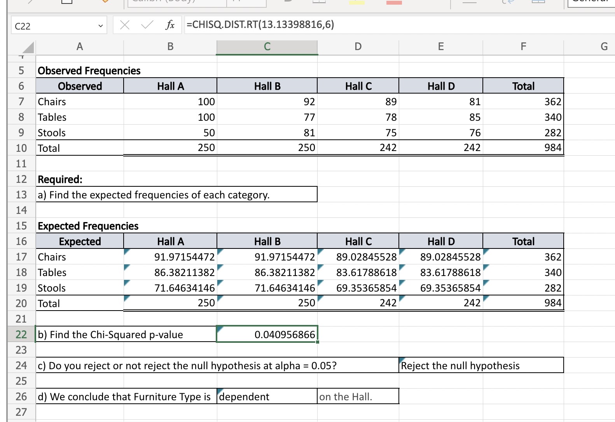The width and height of the screenshot is (615, 422).
Task: Click the Observed Hall A header cell
Action: tap(170, 86)
